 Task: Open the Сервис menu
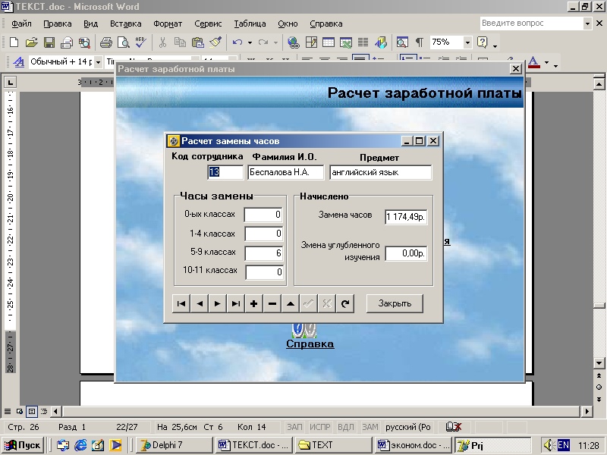click(208, 24)
